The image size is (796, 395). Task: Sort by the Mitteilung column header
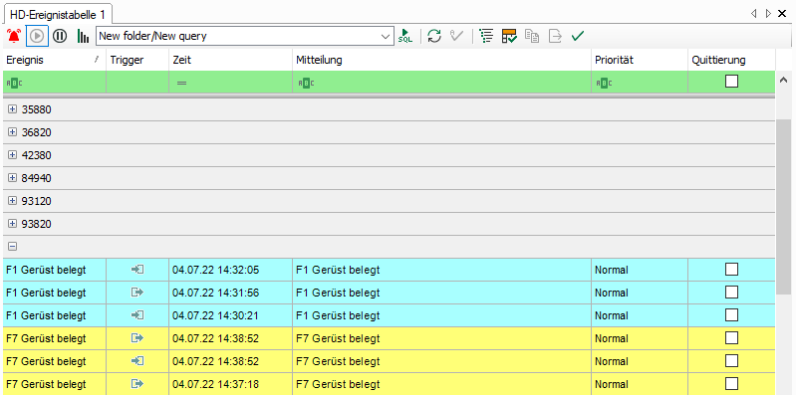[441, 60]
